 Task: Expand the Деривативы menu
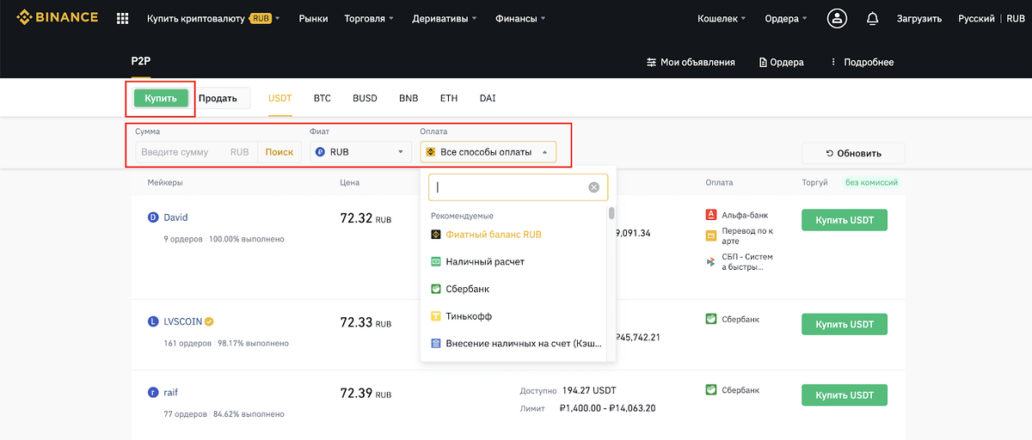tap(445, 18)
